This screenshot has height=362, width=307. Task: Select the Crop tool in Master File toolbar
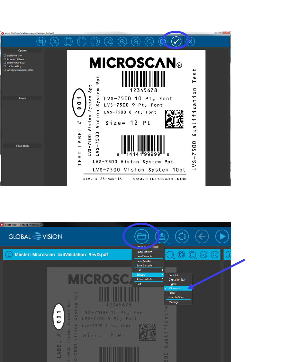(x=41, y=42)
